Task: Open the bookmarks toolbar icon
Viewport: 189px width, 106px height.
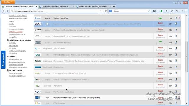Action: 154,11
